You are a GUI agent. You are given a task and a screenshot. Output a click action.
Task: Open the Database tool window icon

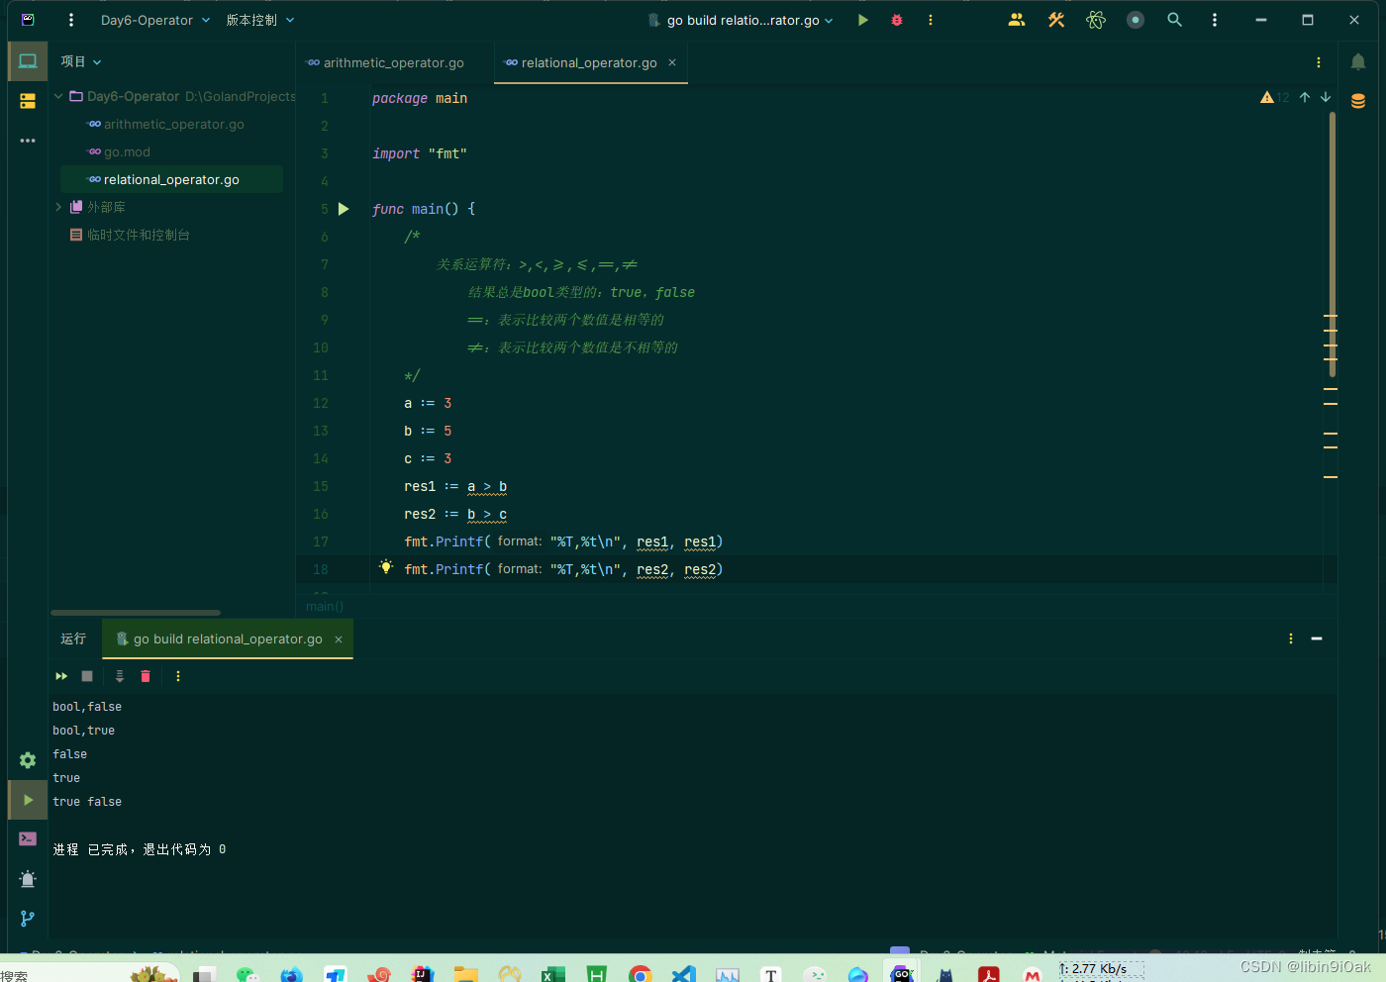pos(1358,101)
